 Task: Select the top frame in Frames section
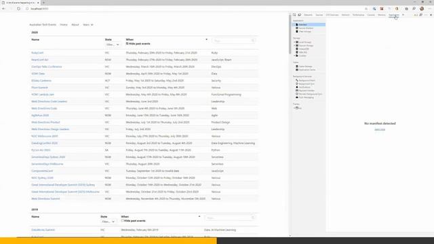click(x=299, y=108)
